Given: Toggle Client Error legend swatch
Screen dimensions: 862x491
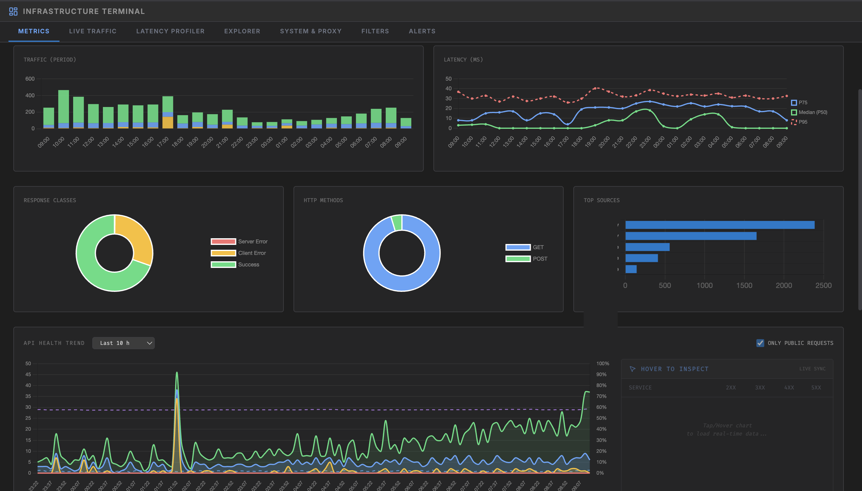Looking at the screenshot, I should (x=223, y=253).
